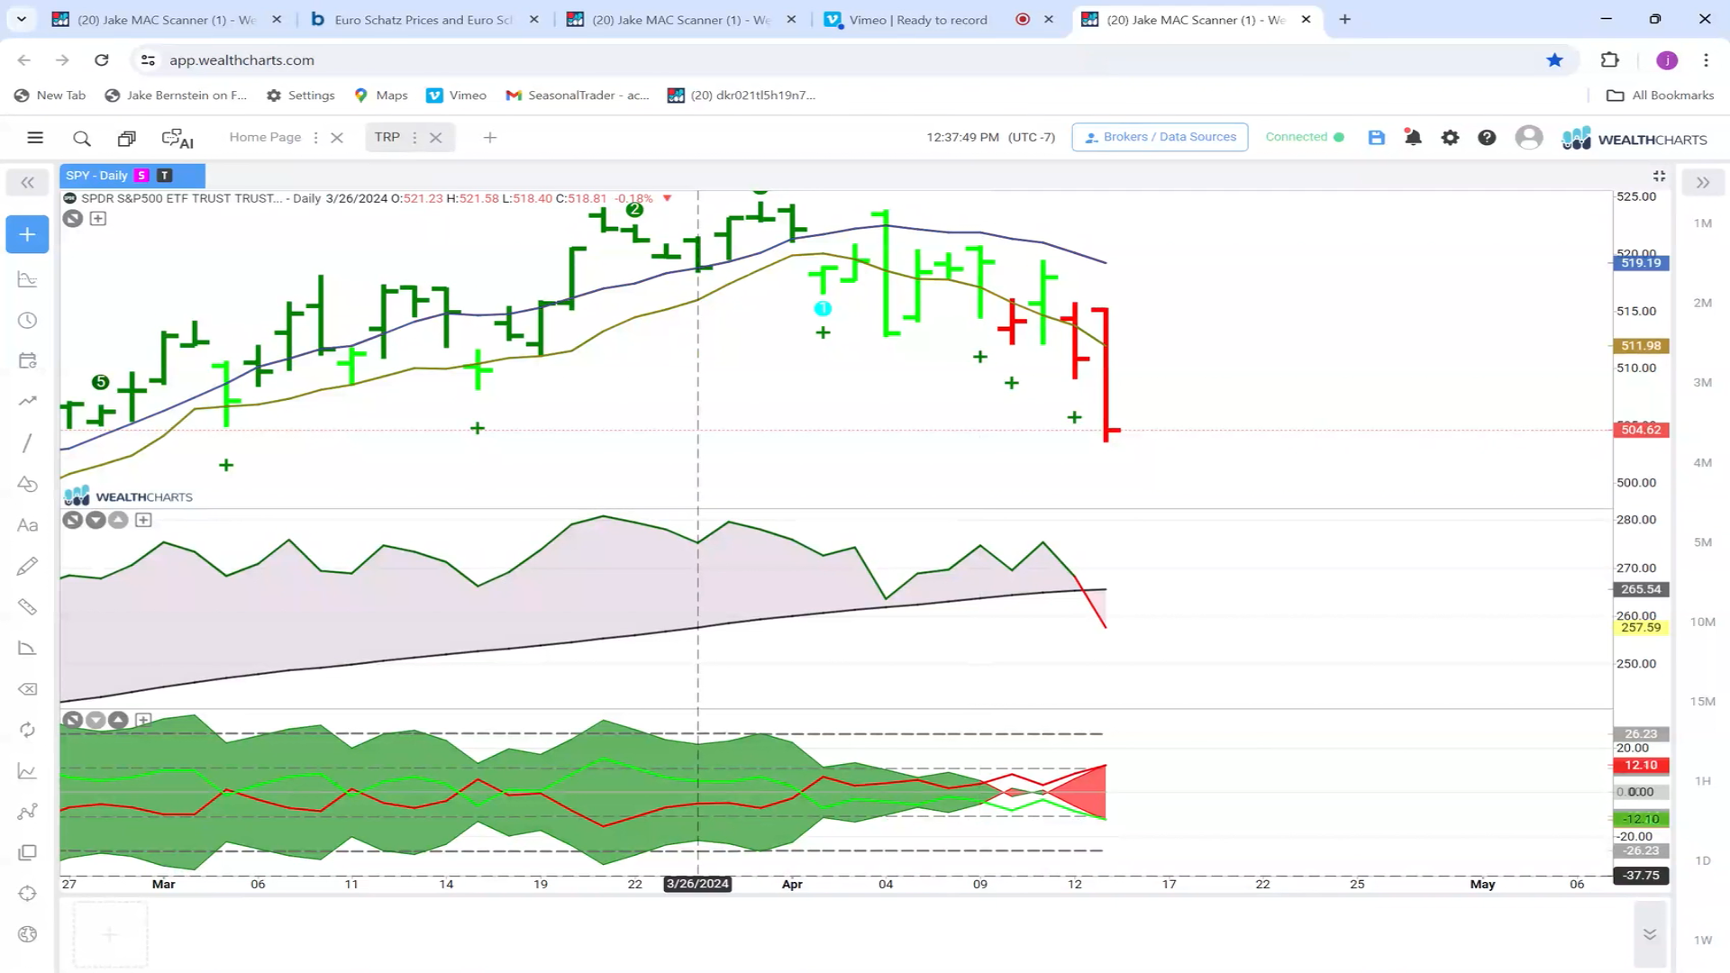Add a new workspace tab

pos(490,138)
